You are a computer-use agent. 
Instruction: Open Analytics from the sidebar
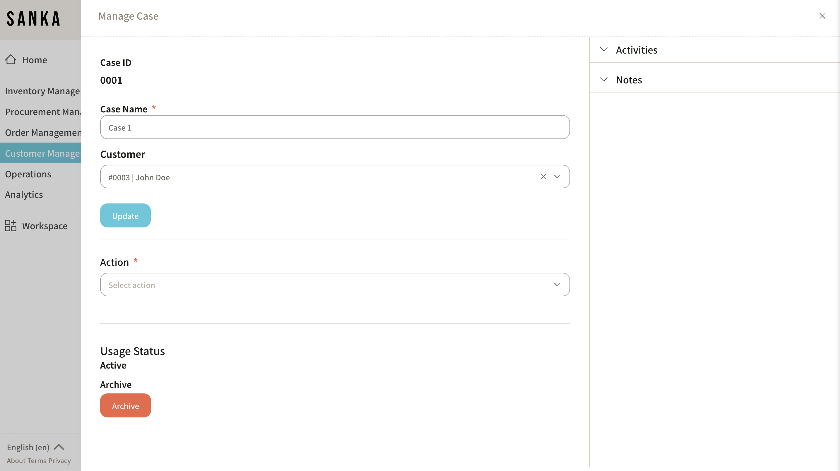click(x=24, y=195)
